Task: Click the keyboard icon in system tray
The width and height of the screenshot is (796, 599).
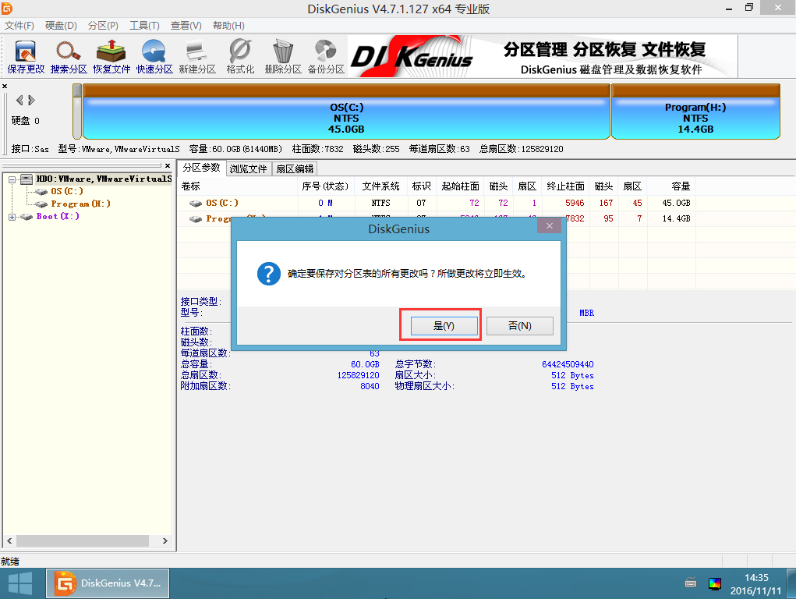Action: click(691, 583)
